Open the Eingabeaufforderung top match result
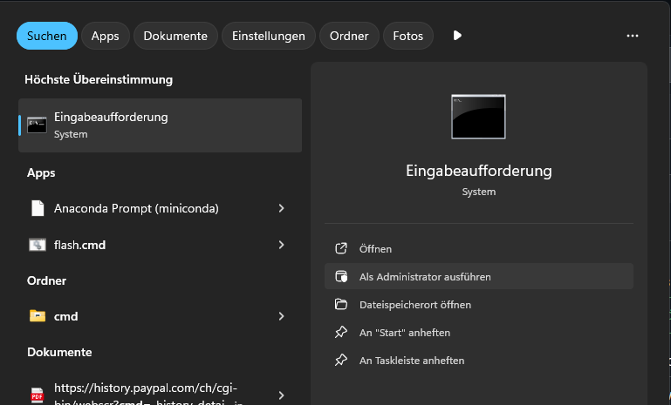The image size is (671, 405). 160,125
